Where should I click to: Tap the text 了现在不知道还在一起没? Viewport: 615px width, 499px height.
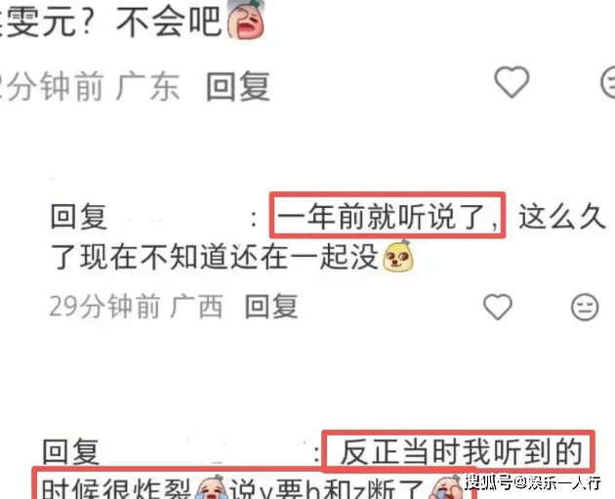[x=215, y=258]
